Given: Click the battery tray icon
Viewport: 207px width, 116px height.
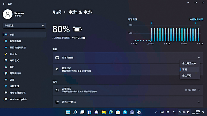Looking at the screenshot, I should (188, 112).
